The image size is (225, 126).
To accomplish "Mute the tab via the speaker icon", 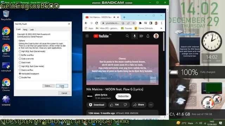I will point(114,17).
